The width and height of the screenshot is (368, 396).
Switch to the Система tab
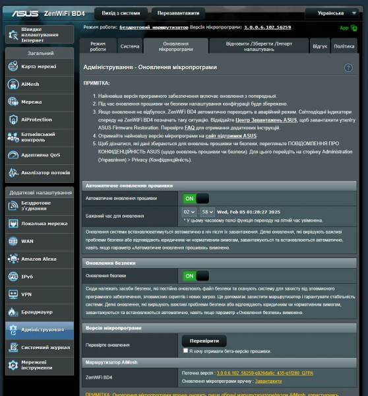coord(130,46)
